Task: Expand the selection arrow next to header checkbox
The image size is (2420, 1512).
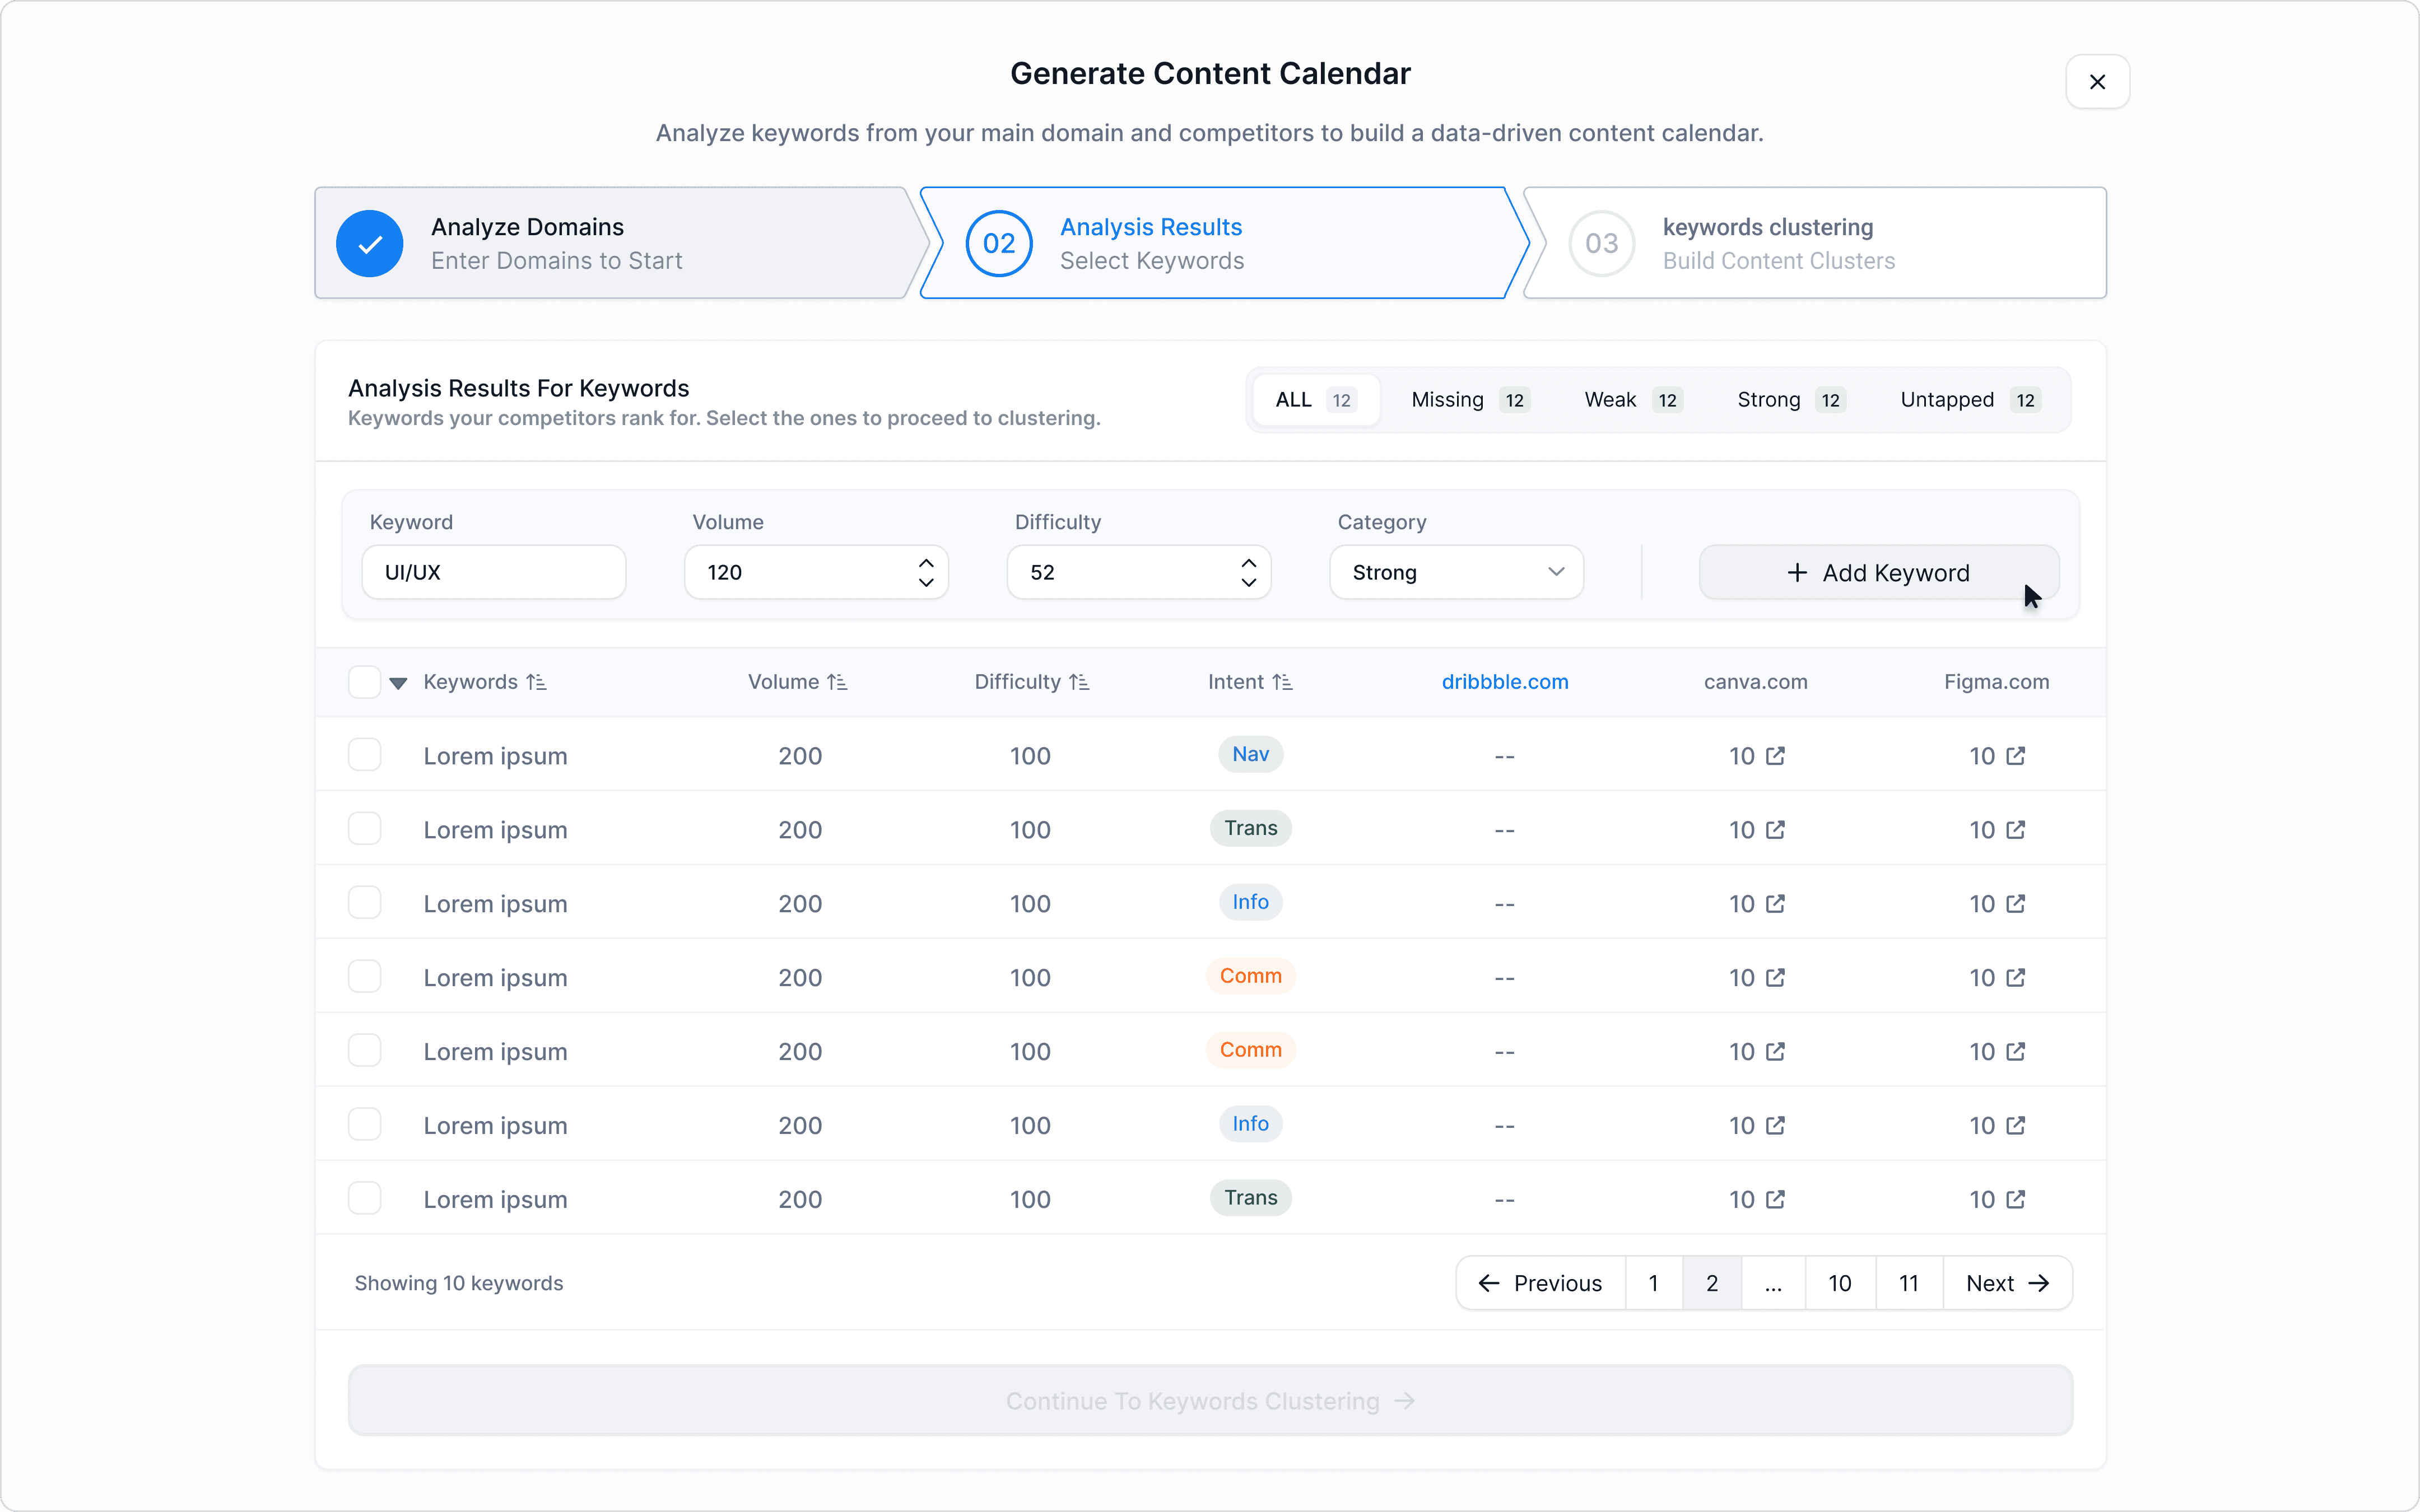Action: pos(398,683)
